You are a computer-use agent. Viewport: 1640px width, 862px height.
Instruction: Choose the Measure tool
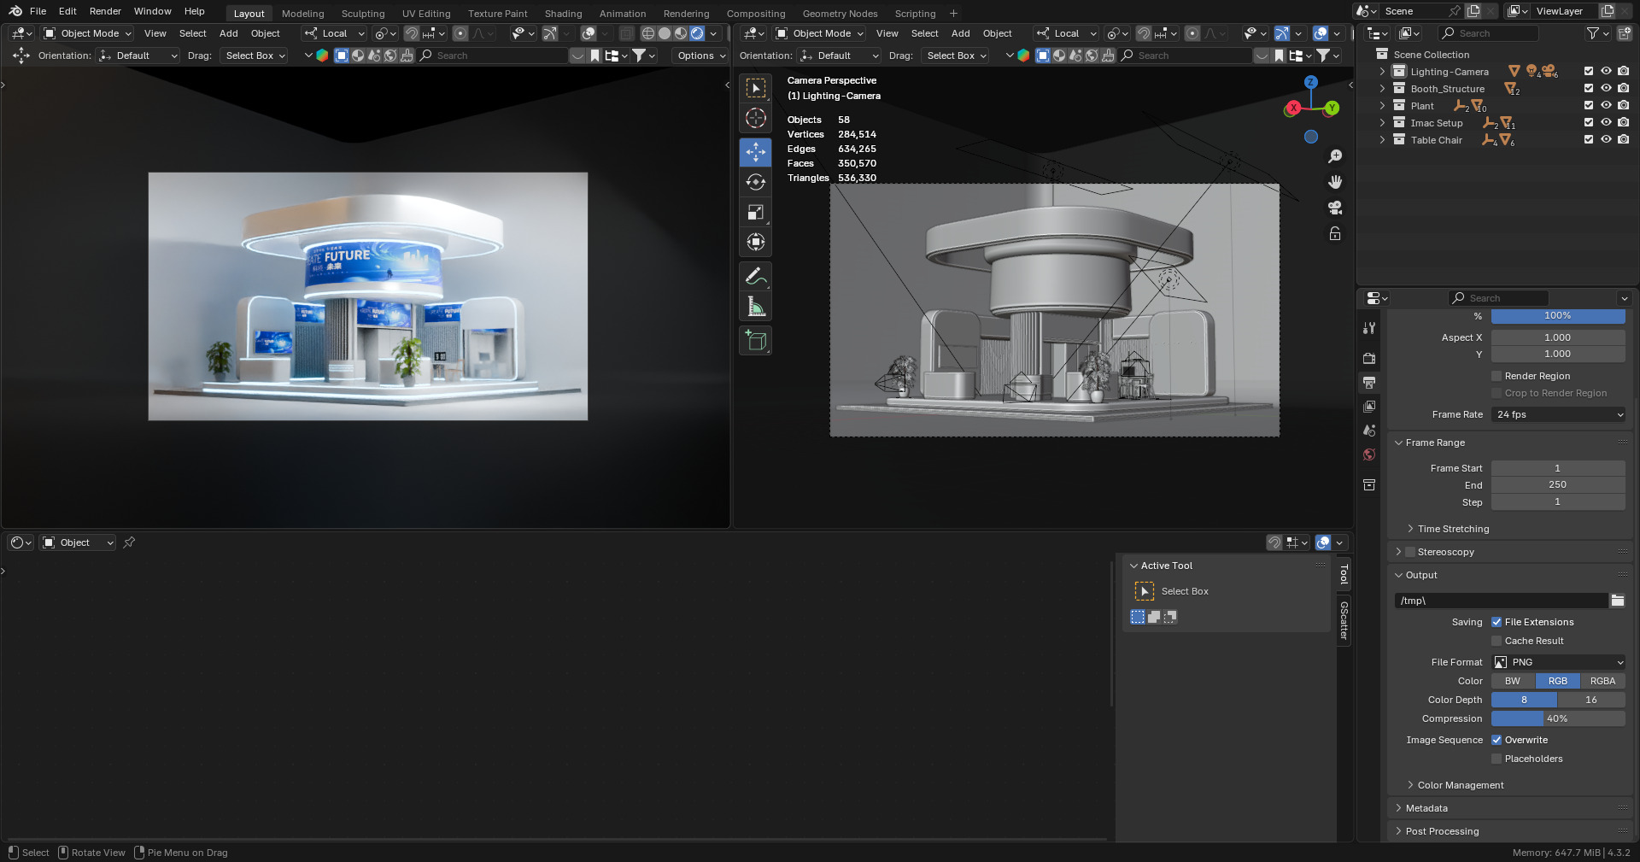[755, 306]
